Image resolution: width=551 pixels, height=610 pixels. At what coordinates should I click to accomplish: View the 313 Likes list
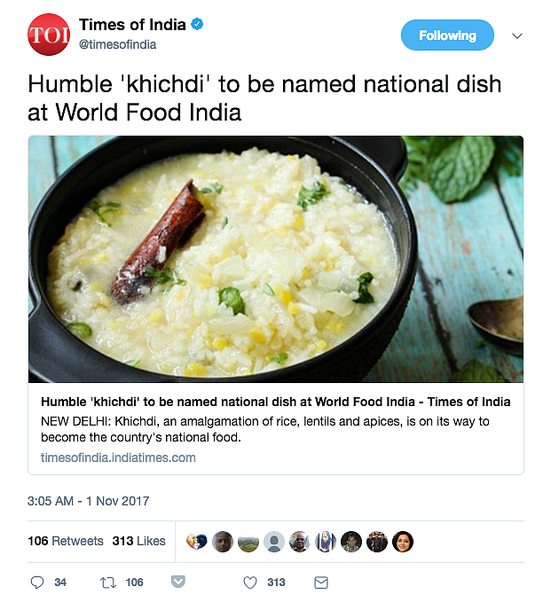click(x=138, y=541)
